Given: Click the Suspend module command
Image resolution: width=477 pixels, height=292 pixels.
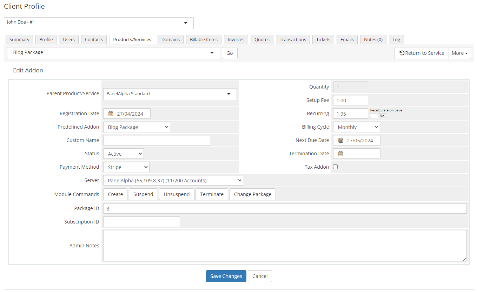Looking at the screenshot, I should [x=143, y=194].
